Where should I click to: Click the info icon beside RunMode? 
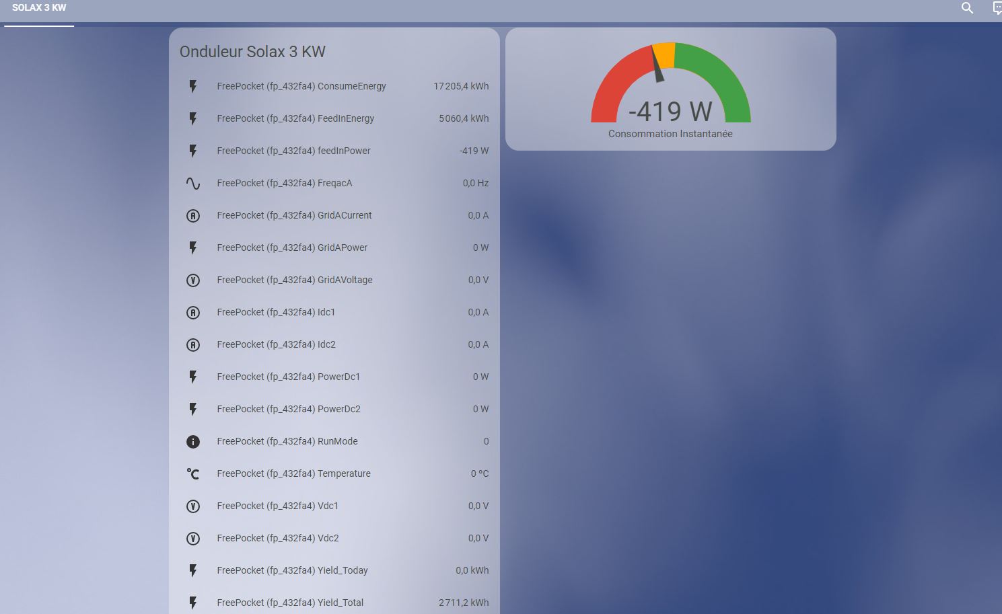click(x=193, y=441)
